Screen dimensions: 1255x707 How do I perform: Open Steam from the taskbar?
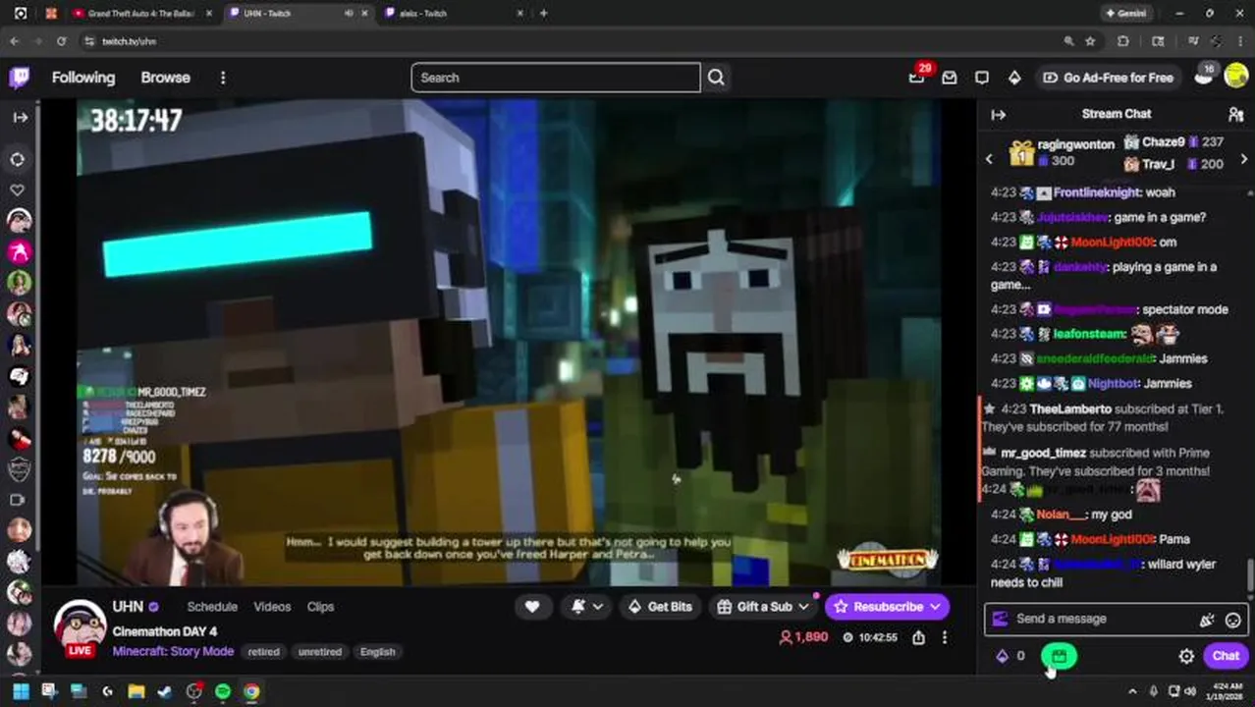tap(165, 691)
